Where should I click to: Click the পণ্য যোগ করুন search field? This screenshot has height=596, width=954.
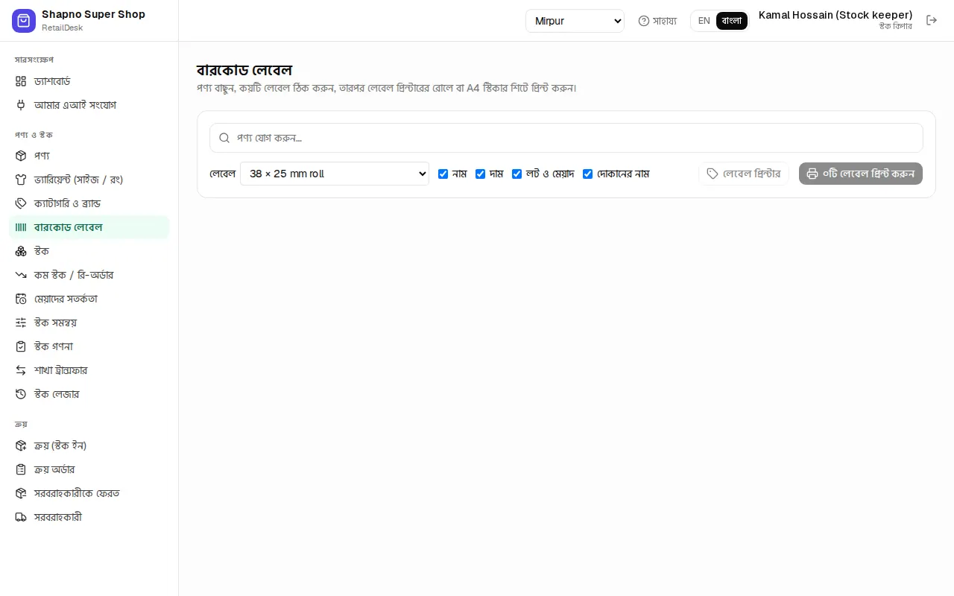point(566,138)
